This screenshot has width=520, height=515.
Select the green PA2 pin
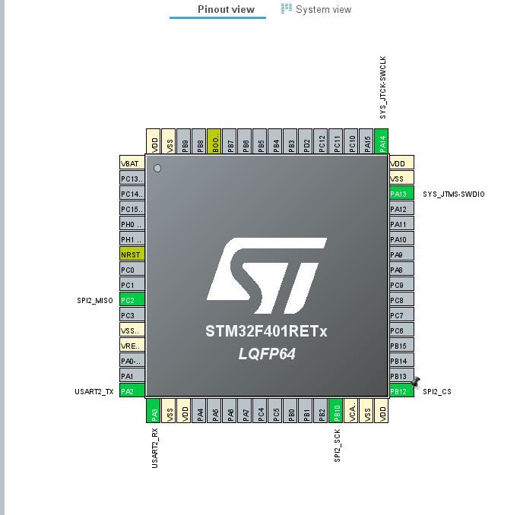tap(132, 391)
